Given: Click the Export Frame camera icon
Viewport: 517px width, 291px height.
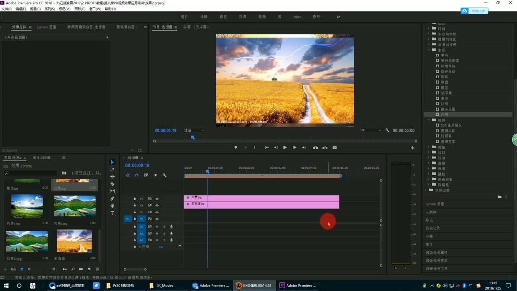Looking at the screenshot, I should pyautogui.click(x=334, y=148).
